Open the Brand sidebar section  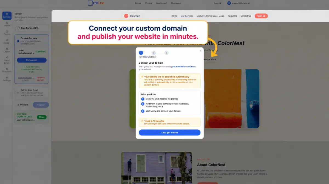[x=7, y=24]
